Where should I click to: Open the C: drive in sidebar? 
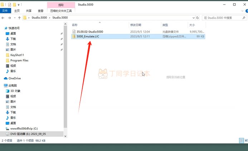click(x=24, y=128)
